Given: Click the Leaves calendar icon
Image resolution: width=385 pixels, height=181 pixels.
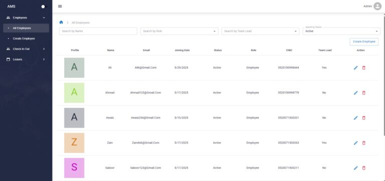Looking at the screenshot, I should coord(8,59).
